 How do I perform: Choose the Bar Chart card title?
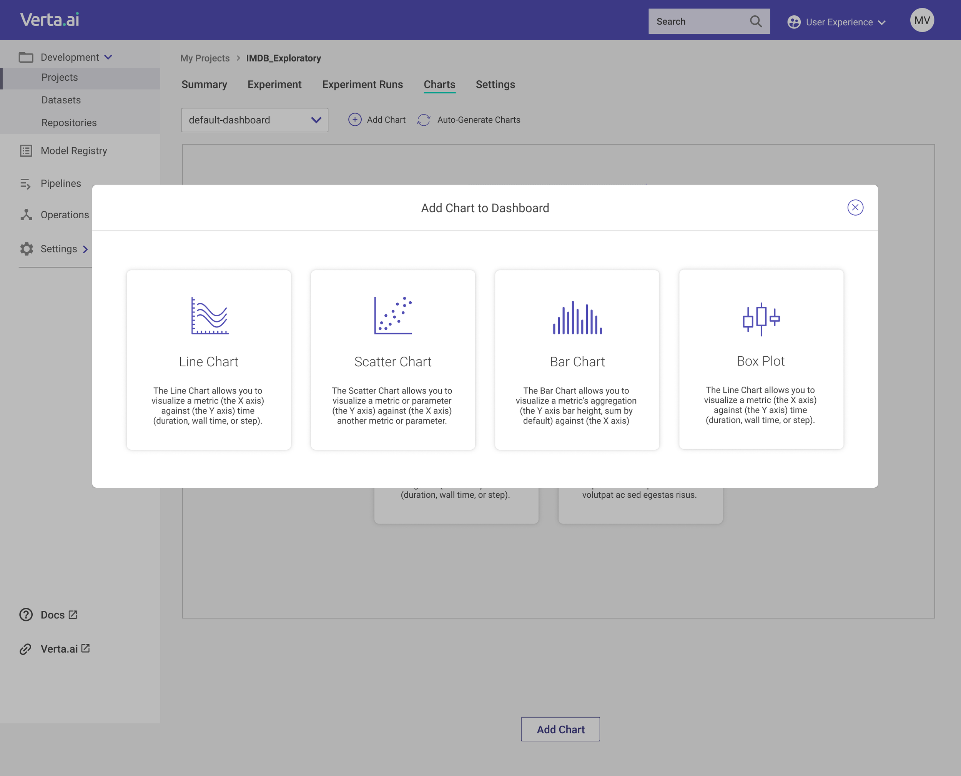(577, 362)
